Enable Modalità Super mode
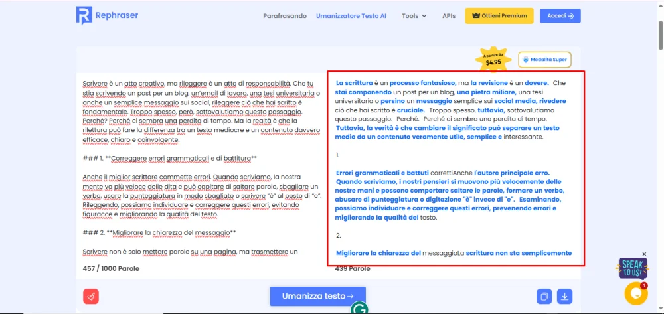This screenshot has width=664, height=314. 544,60
